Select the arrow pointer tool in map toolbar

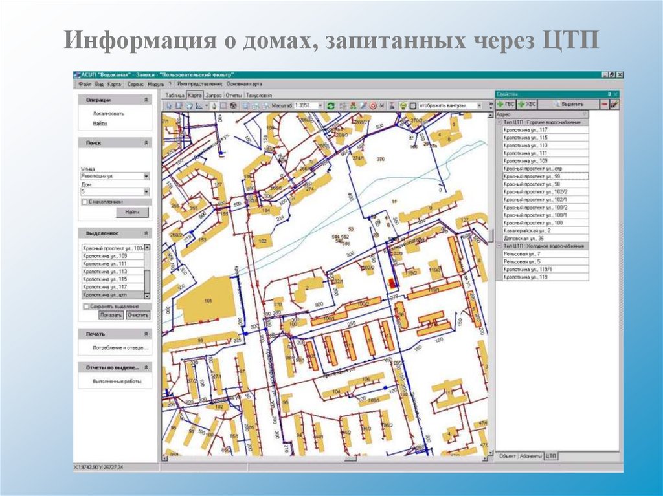click(x=168, y=105)
